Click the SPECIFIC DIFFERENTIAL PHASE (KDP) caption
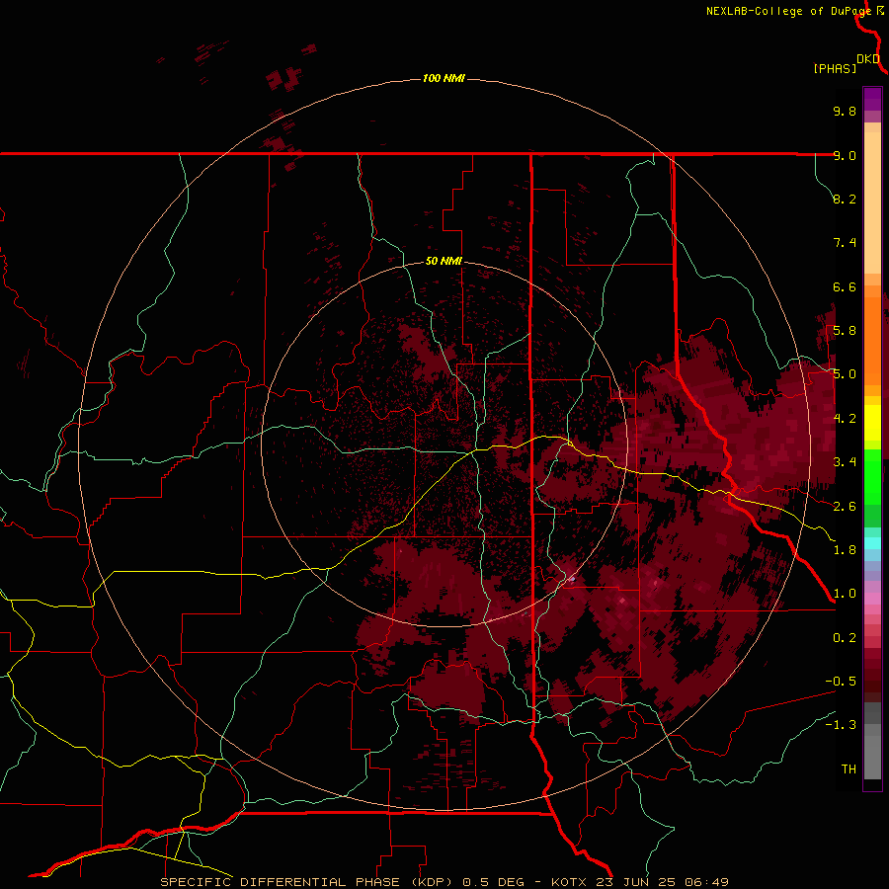 coord(306,882)
